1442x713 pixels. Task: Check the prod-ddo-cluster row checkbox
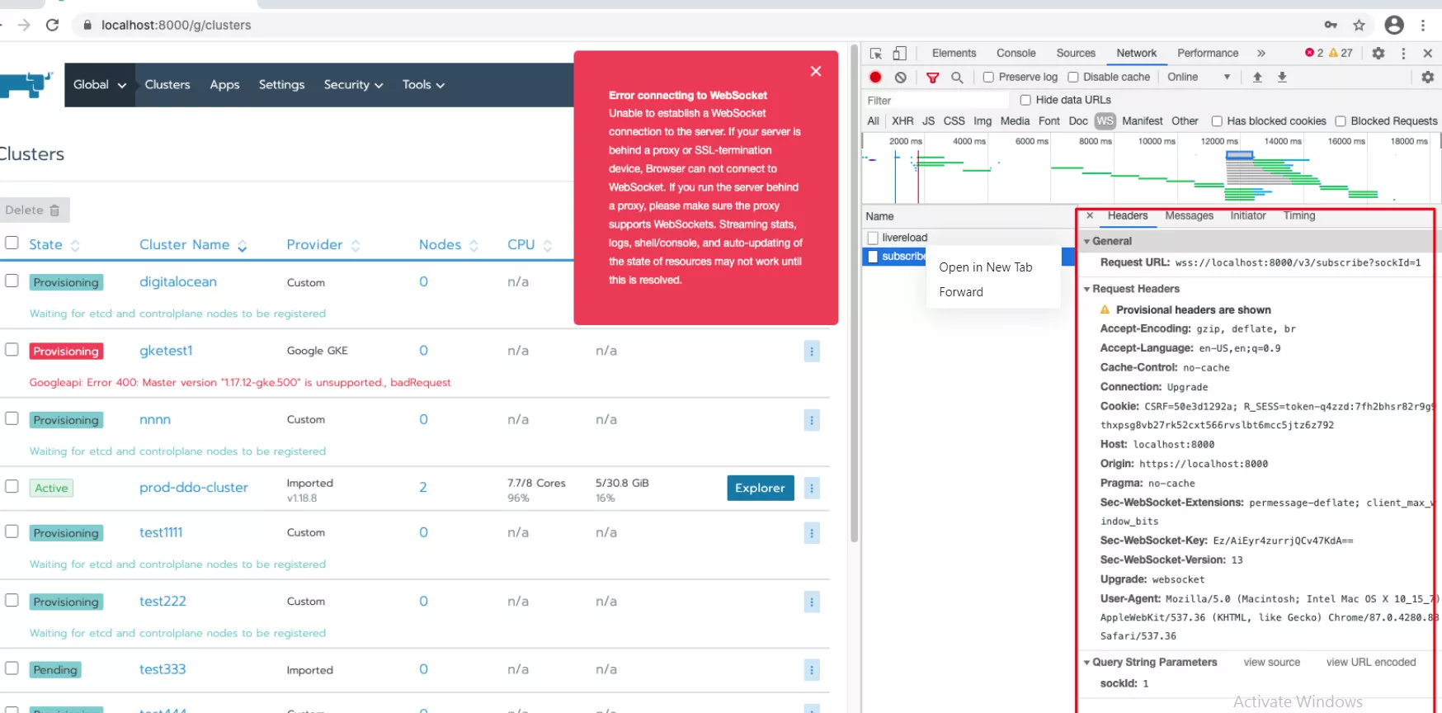click(x=12, y=486)
